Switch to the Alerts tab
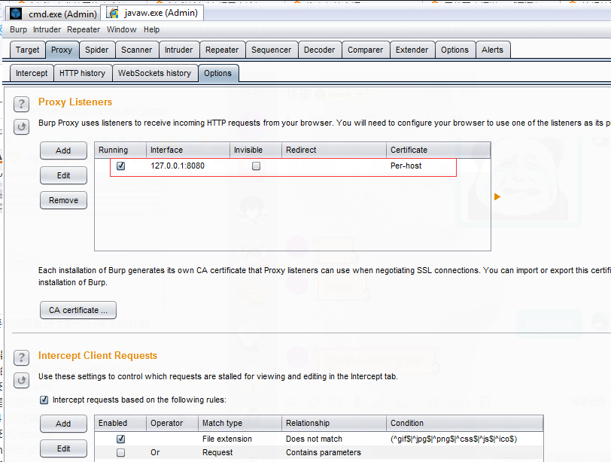The image size is (611, 462). (x=492, y=50)
